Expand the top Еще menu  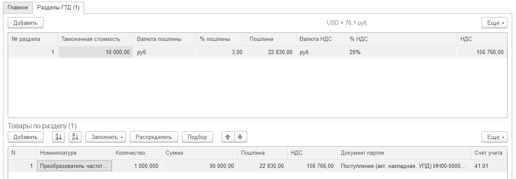pyautogui.click(x=494, y=23)
